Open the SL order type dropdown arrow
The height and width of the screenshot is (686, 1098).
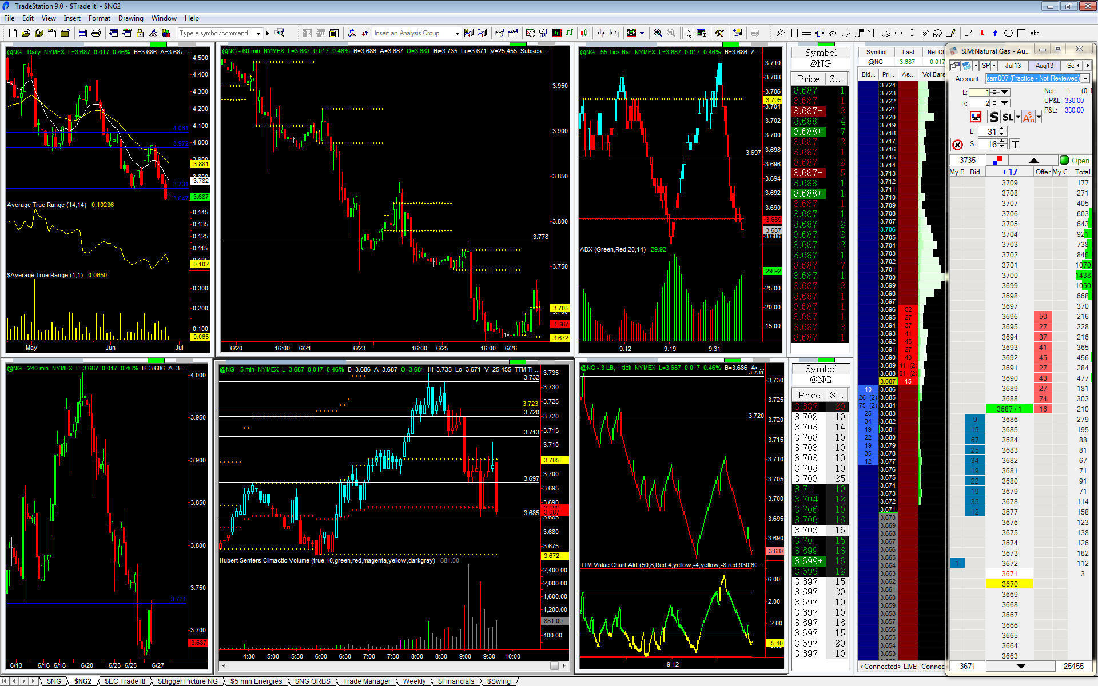coord(1018,117)
